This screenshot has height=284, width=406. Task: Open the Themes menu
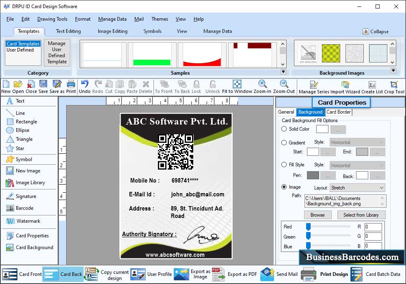point(160,19)
